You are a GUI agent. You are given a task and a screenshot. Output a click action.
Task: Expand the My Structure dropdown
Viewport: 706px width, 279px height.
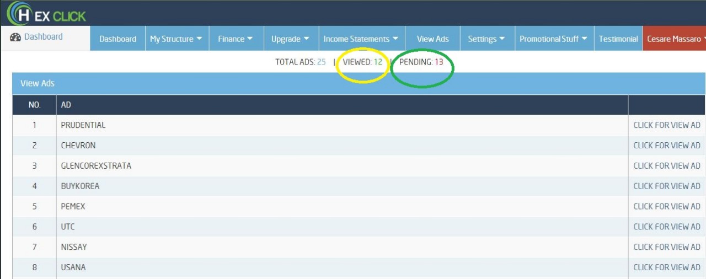coord(176,39)
